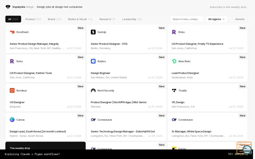The width and height of the screenshot is (255, 159).
Task: Click the Canva company logo
Action: [x=12, y=120]
